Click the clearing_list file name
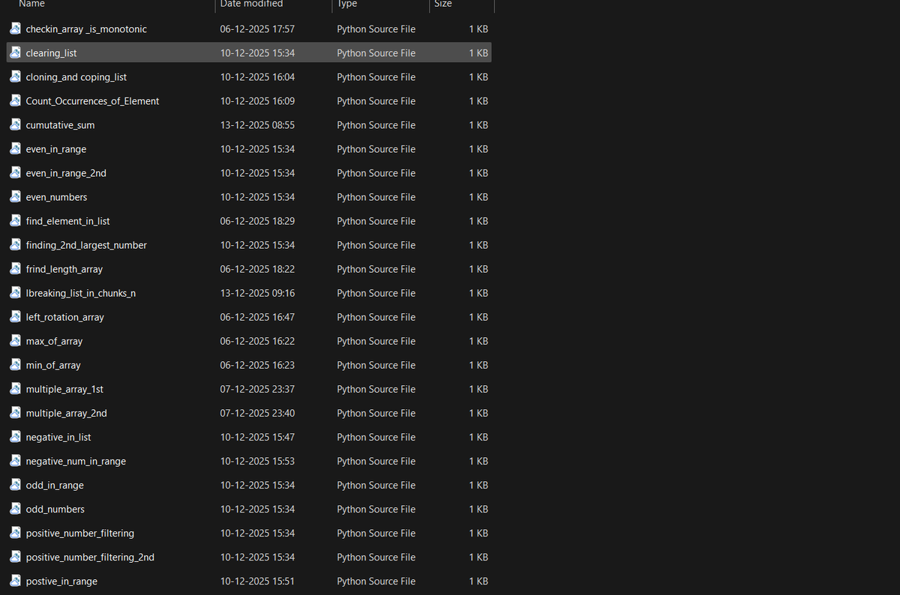This screenshot has width=900, height=595. (x=51, y=53)
